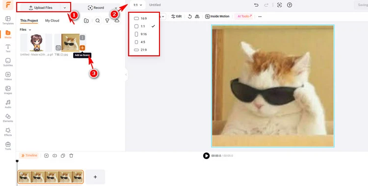Add cat image as scene with orange plus
The image size is (368, 186).
pyautogui.click(x=82, y=48)
